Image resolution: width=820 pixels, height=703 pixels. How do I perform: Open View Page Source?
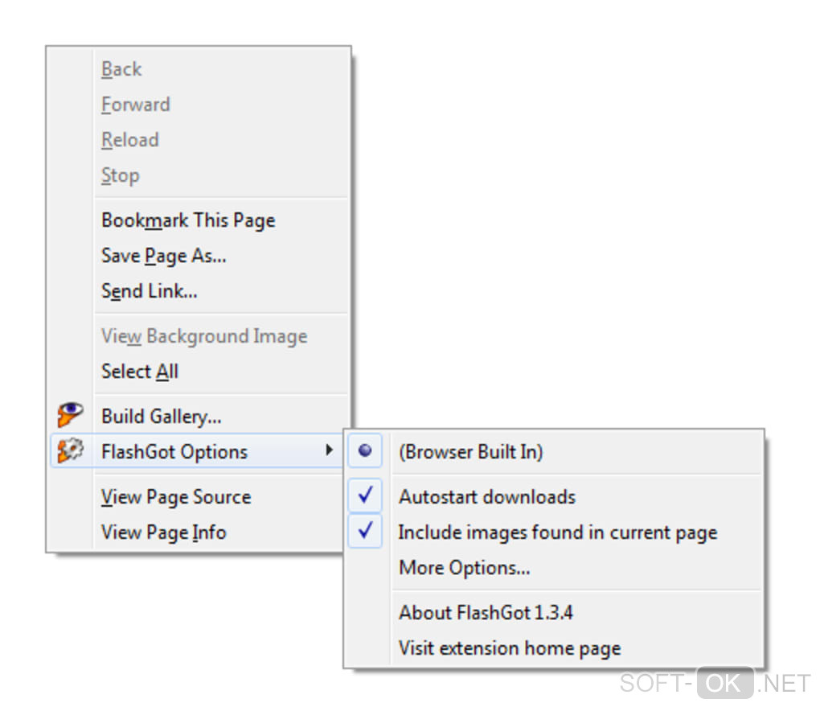pos(176,497)
